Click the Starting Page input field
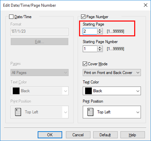The height and width of the screenshot is (141, 151). pyautogui.click(x=90, y=31)
